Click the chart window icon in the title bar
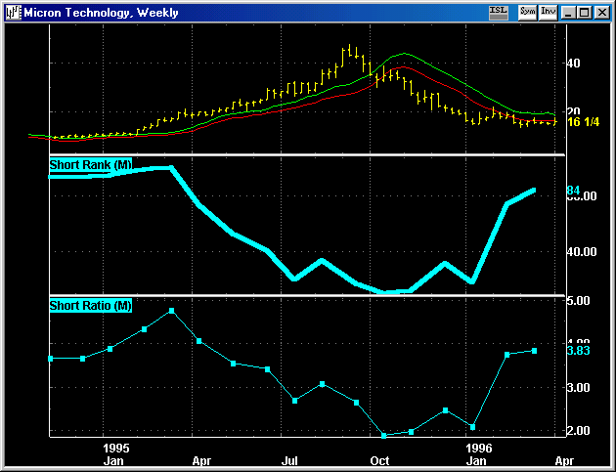 click(x=14, y=13)
